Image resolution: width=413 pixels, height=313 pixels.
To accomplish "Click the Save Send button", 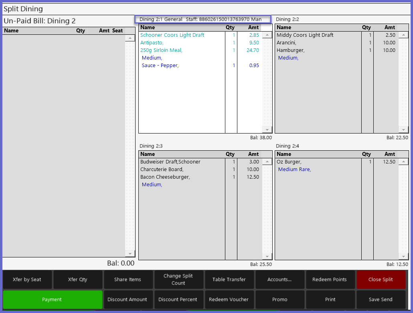I will click(x=381, y=299).
